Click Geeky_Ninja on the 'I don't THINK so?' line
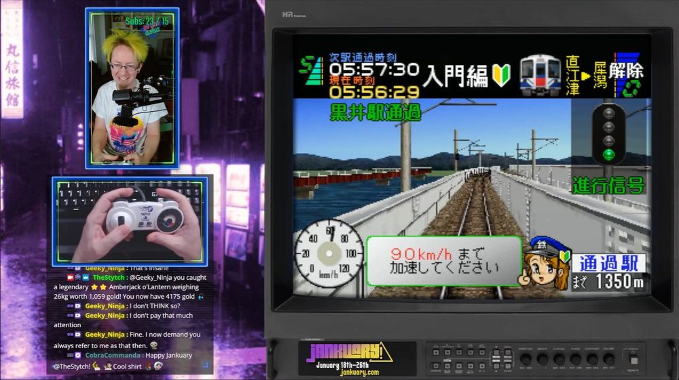The height and width of the screenshot is (380, 679). [105, 305]
